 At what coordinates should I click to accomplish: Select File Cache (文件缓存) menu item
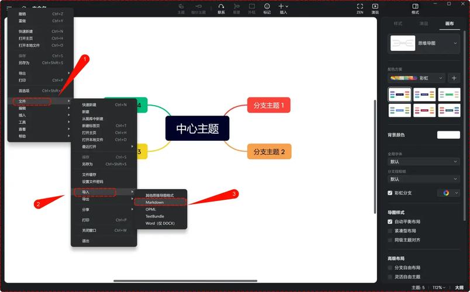click(103, 175)
